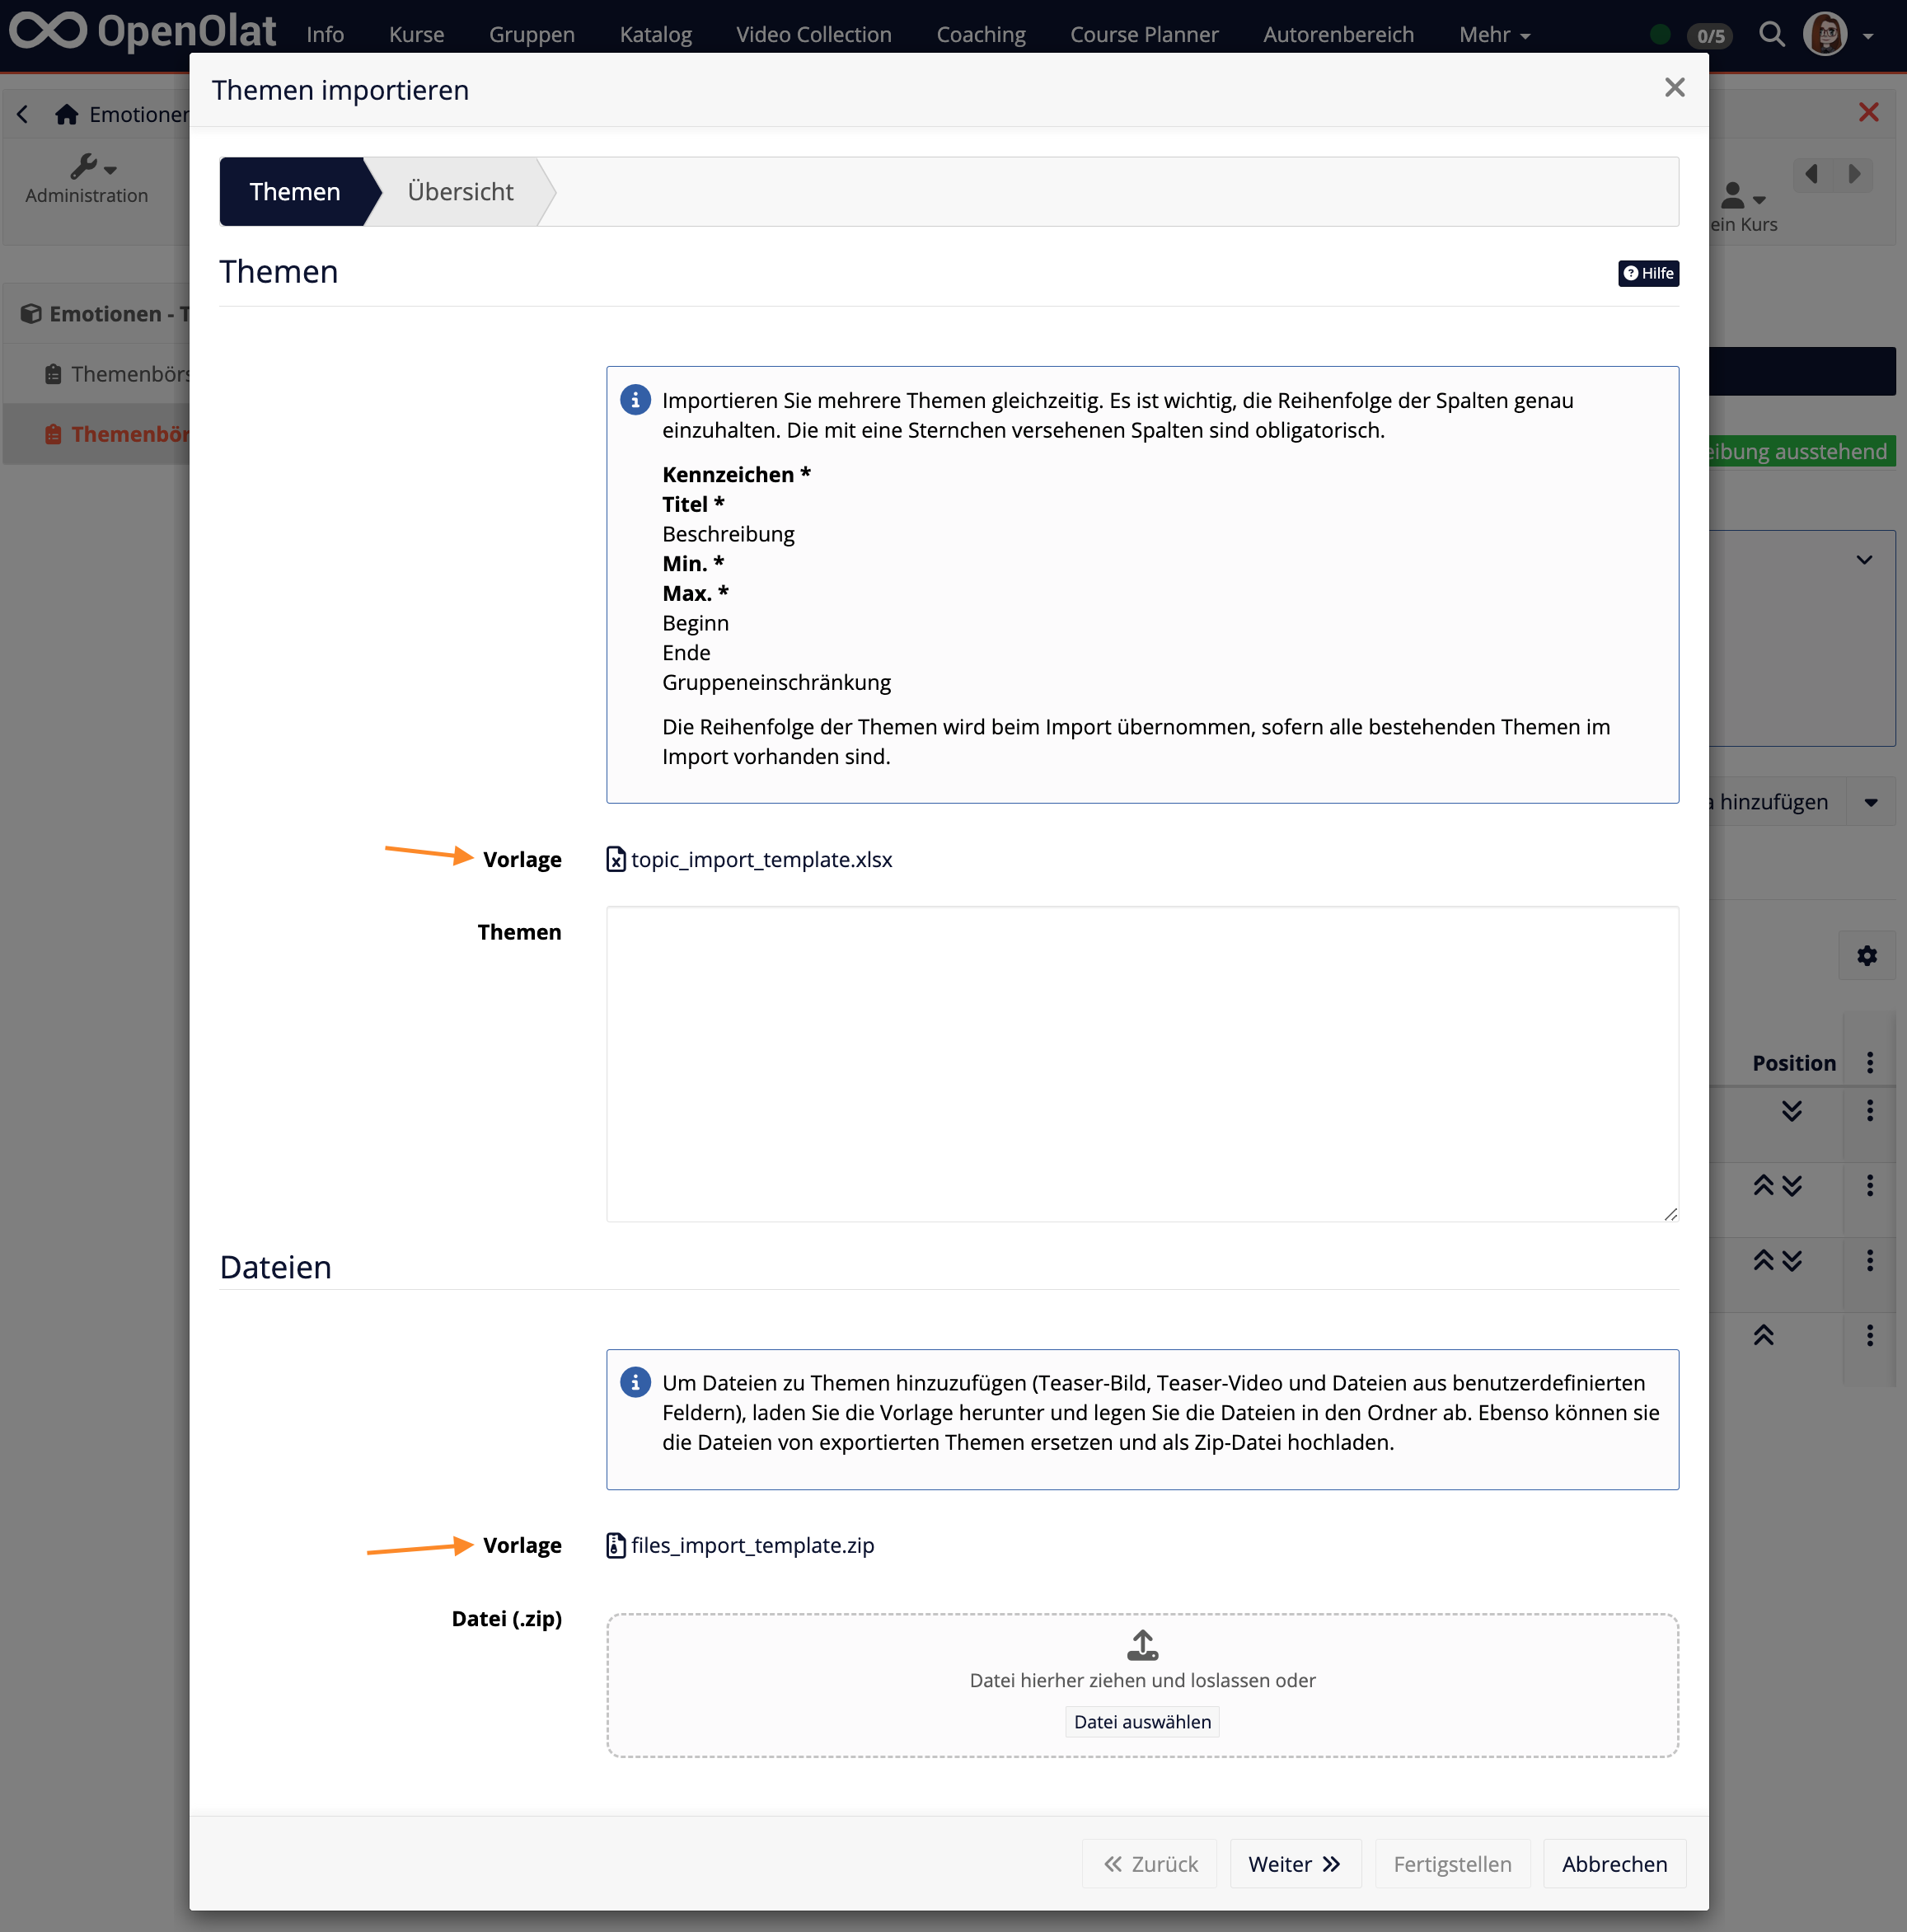This screenshot has height=1932, width=1907.
Task: Open the Hilfe help badge
Action: point(1648,273)
